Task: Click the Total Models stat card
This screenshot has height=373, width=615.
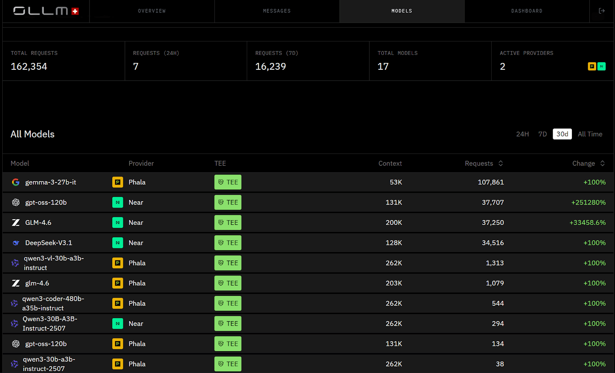Action: pos(430,61)
